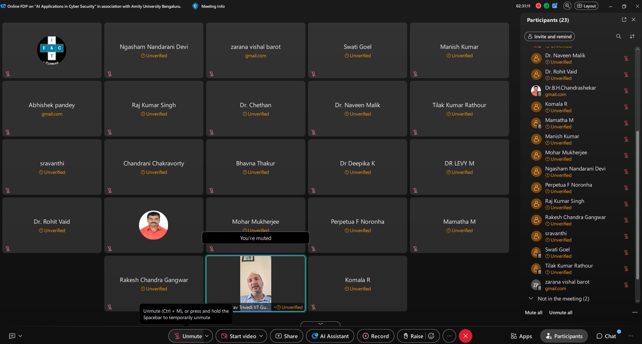
Task: Open the reactions emoji picker
Action: tap(431, 336)
